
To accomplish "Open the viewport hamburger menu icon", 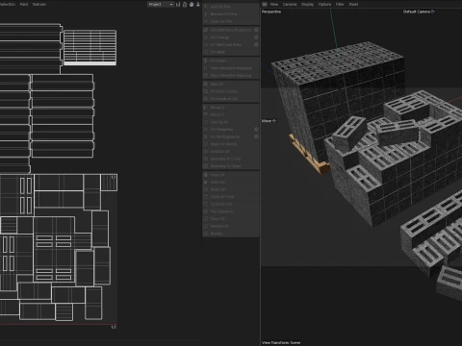I will point(265,4).
